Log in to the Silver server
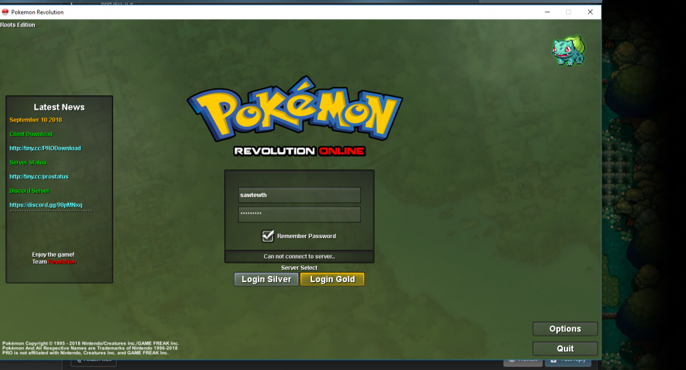 tap(266, 279)
